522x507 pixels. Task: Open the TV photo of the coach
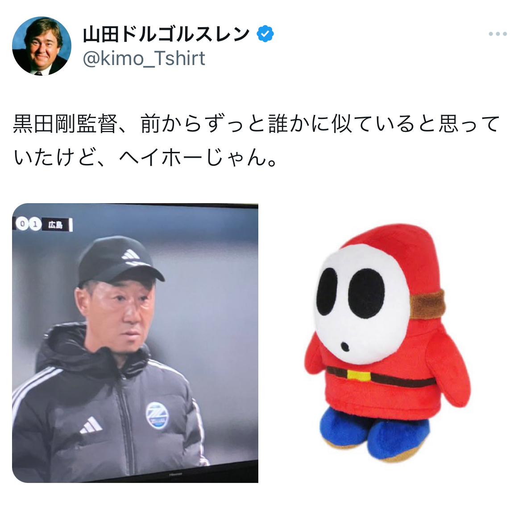pyautogui.click(x=135, y=343)
